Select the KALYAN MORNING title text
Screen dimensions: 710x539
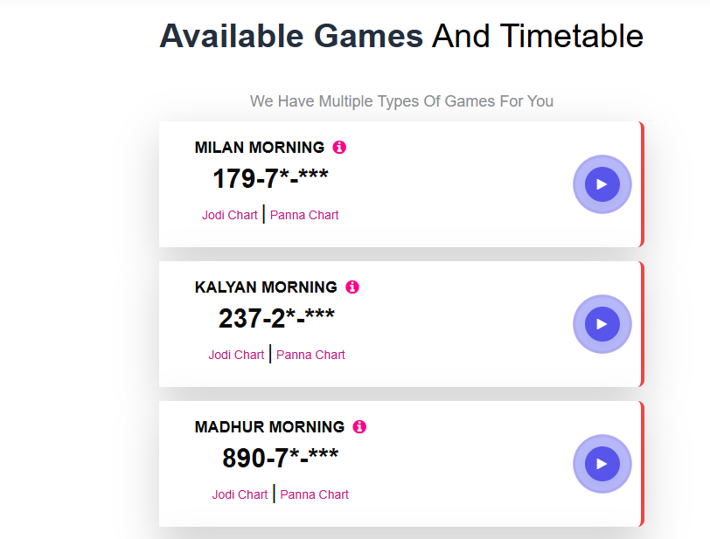click(x=267, y=287)
